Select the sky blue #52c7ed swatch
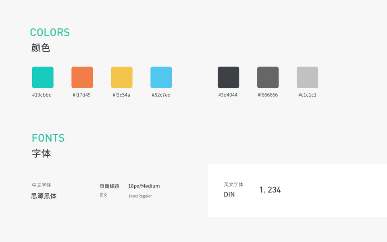Image resolution: width=387 pixels, height=242 pixels. coord(161,77)
